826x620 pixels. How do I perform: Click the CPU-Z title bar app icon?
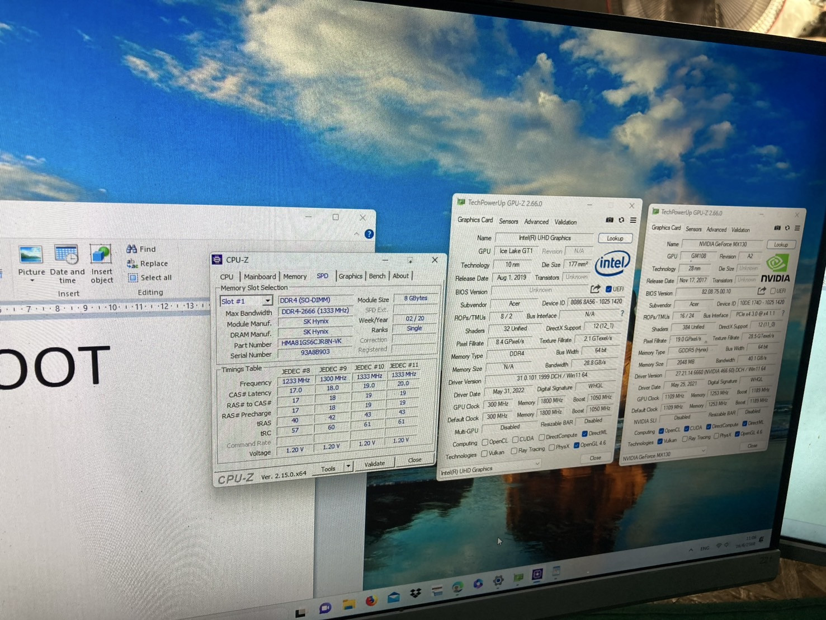(x=217, y=260)
